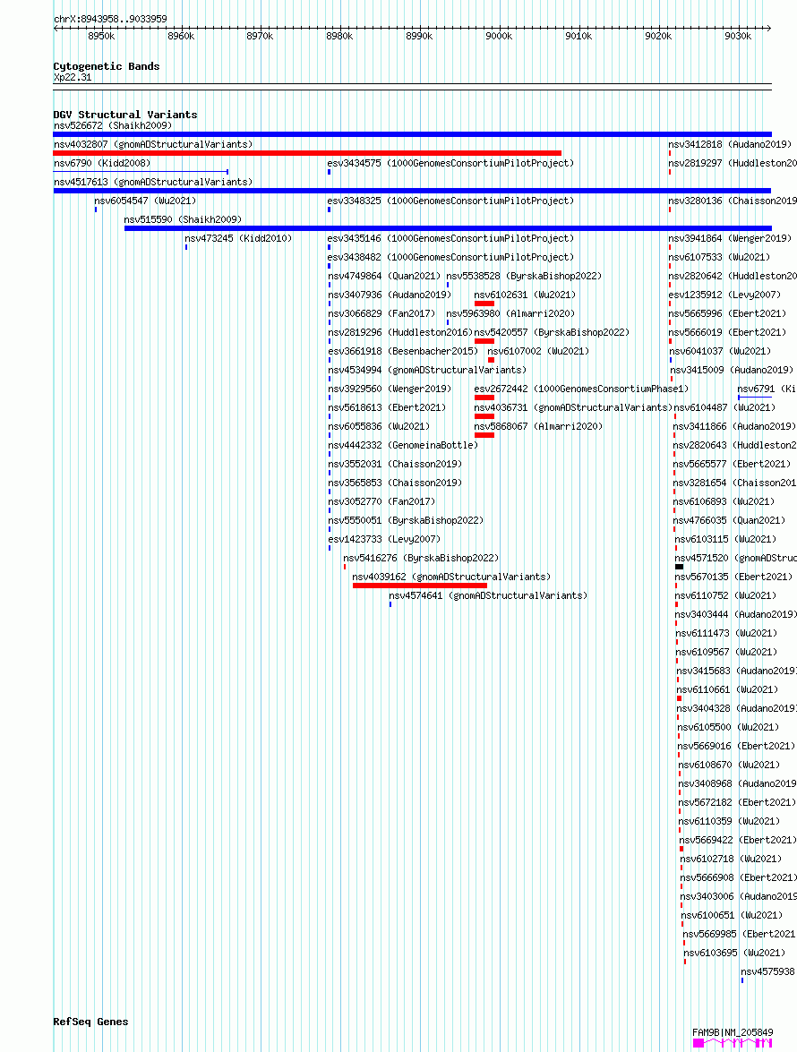Click the nsv526672 (Shaikh2009) variant label
Image resolution: width=797 pixels, height=1052 pixels.
(x=113, y=125)
